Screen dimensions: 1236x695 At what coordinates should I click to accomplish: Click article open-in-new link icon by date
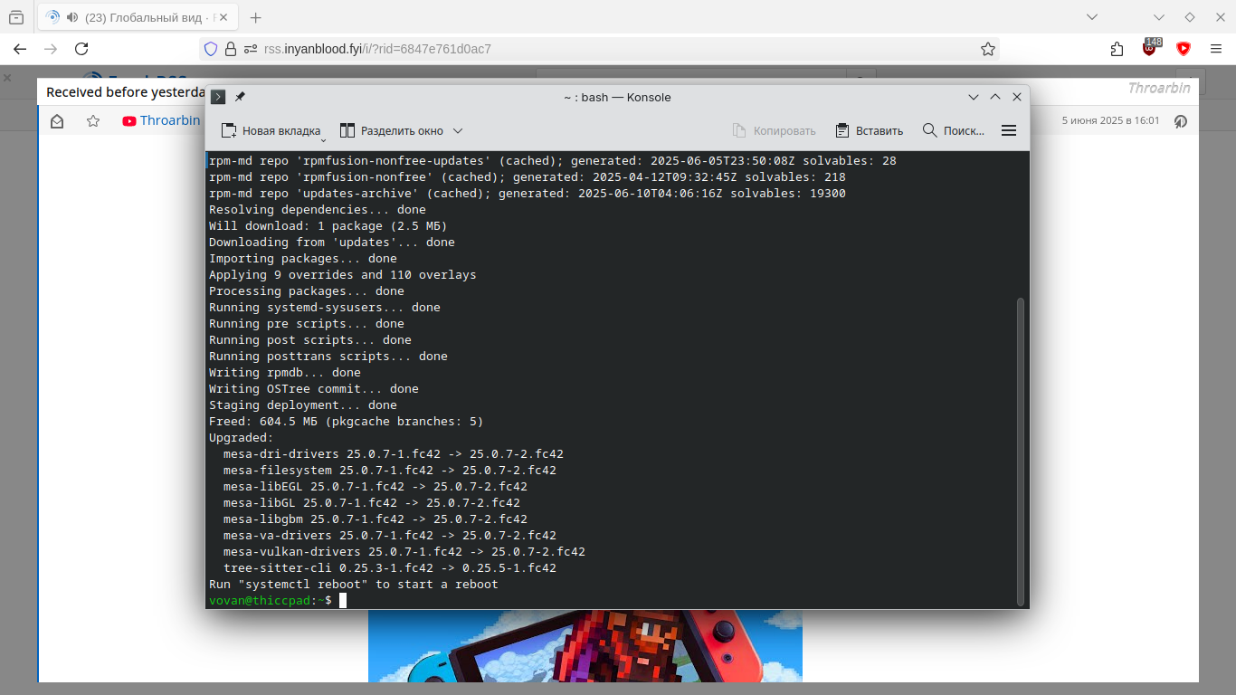(1181, 120)
